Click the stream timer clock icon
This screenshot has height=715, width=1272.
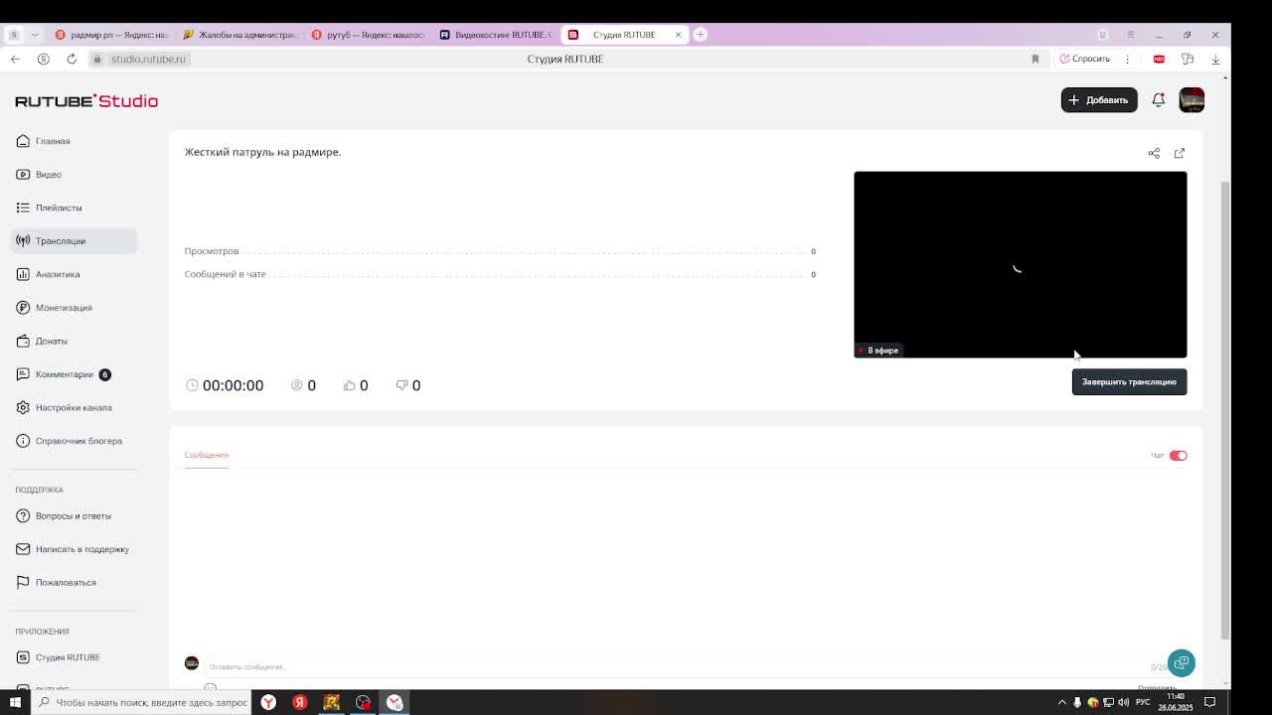[x=192, y=385]
